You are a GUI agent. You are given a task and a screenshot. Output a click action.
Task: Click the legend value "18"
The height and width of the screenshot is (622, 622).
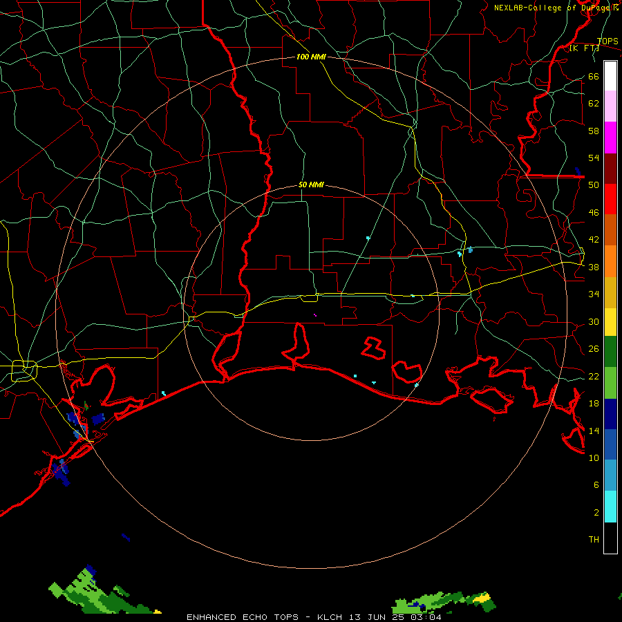(x=594, y=404)
